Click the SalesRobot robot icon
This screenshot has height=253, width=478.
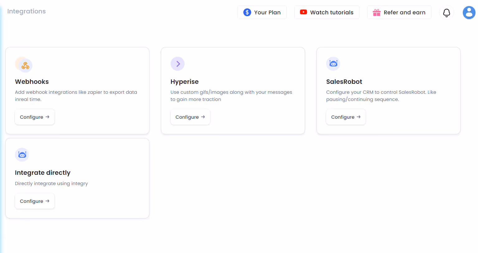[x=333, y=64]
